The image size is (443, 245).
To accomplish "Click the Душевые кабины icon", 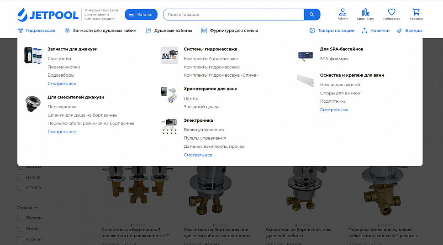I will pyautogui.click(x=148, y=31).
